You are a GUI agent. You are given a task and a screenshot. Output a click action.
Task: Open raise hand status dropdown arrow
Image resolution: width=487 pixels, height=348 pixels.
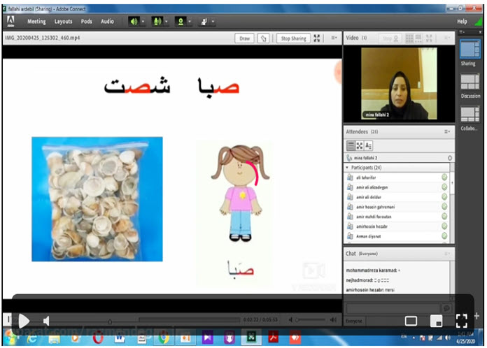pos(213,22)
